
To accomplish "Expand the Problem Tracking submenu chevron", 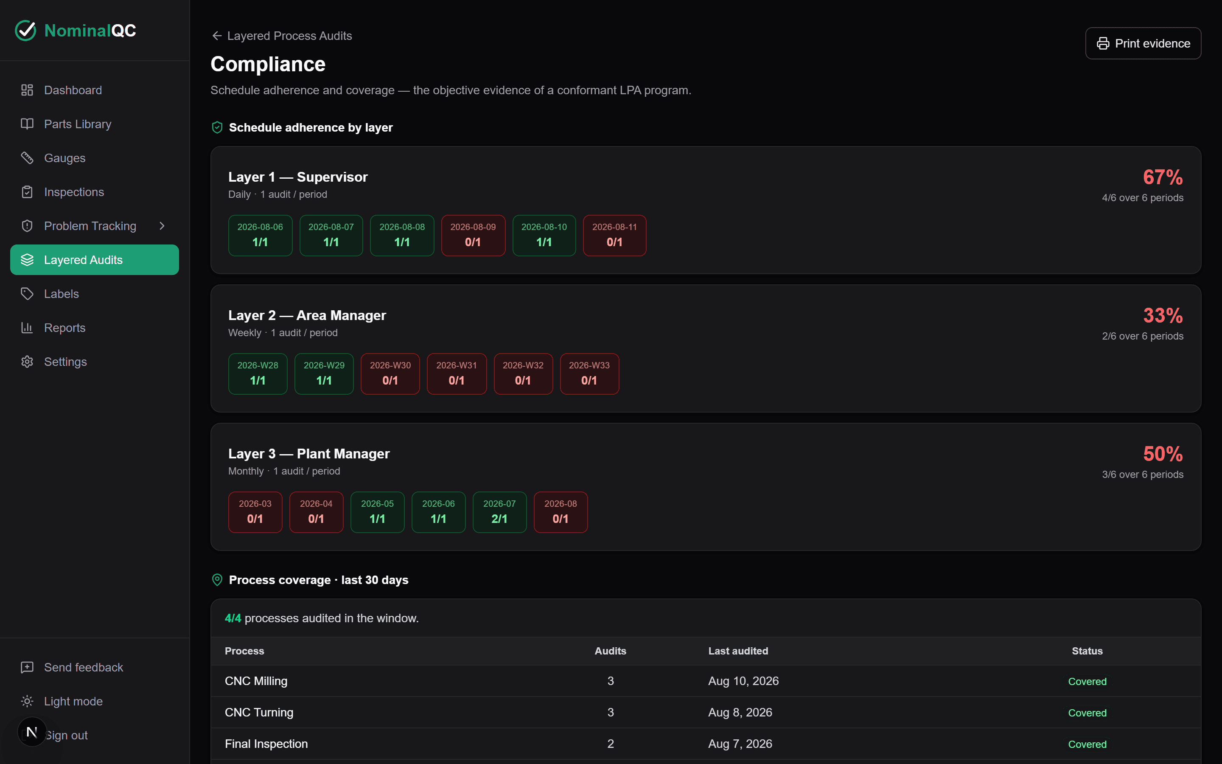I will (x=162, y=226).
